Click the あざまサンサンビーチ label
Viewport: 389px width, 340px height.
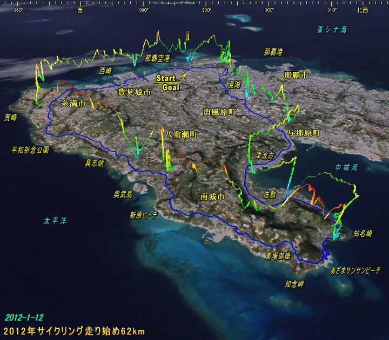(356, 270)
